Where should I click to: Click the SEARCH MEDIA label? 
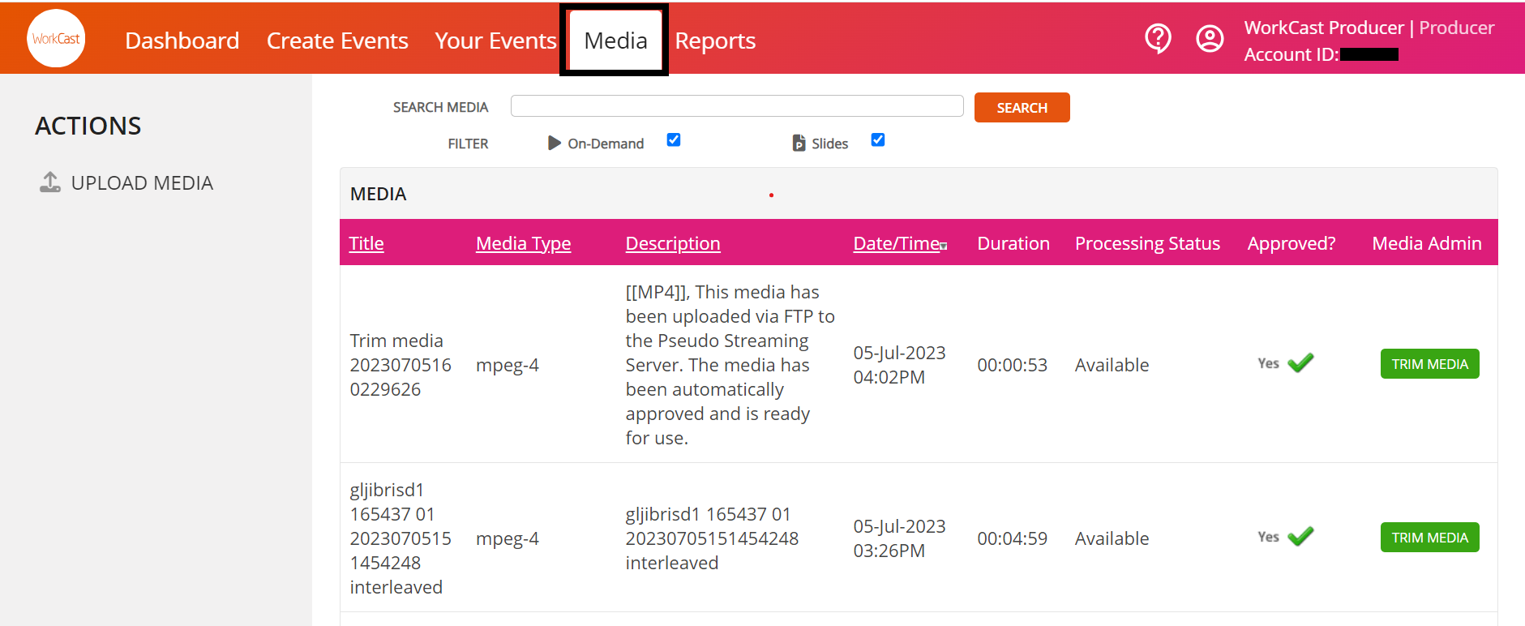coord(440,107)
